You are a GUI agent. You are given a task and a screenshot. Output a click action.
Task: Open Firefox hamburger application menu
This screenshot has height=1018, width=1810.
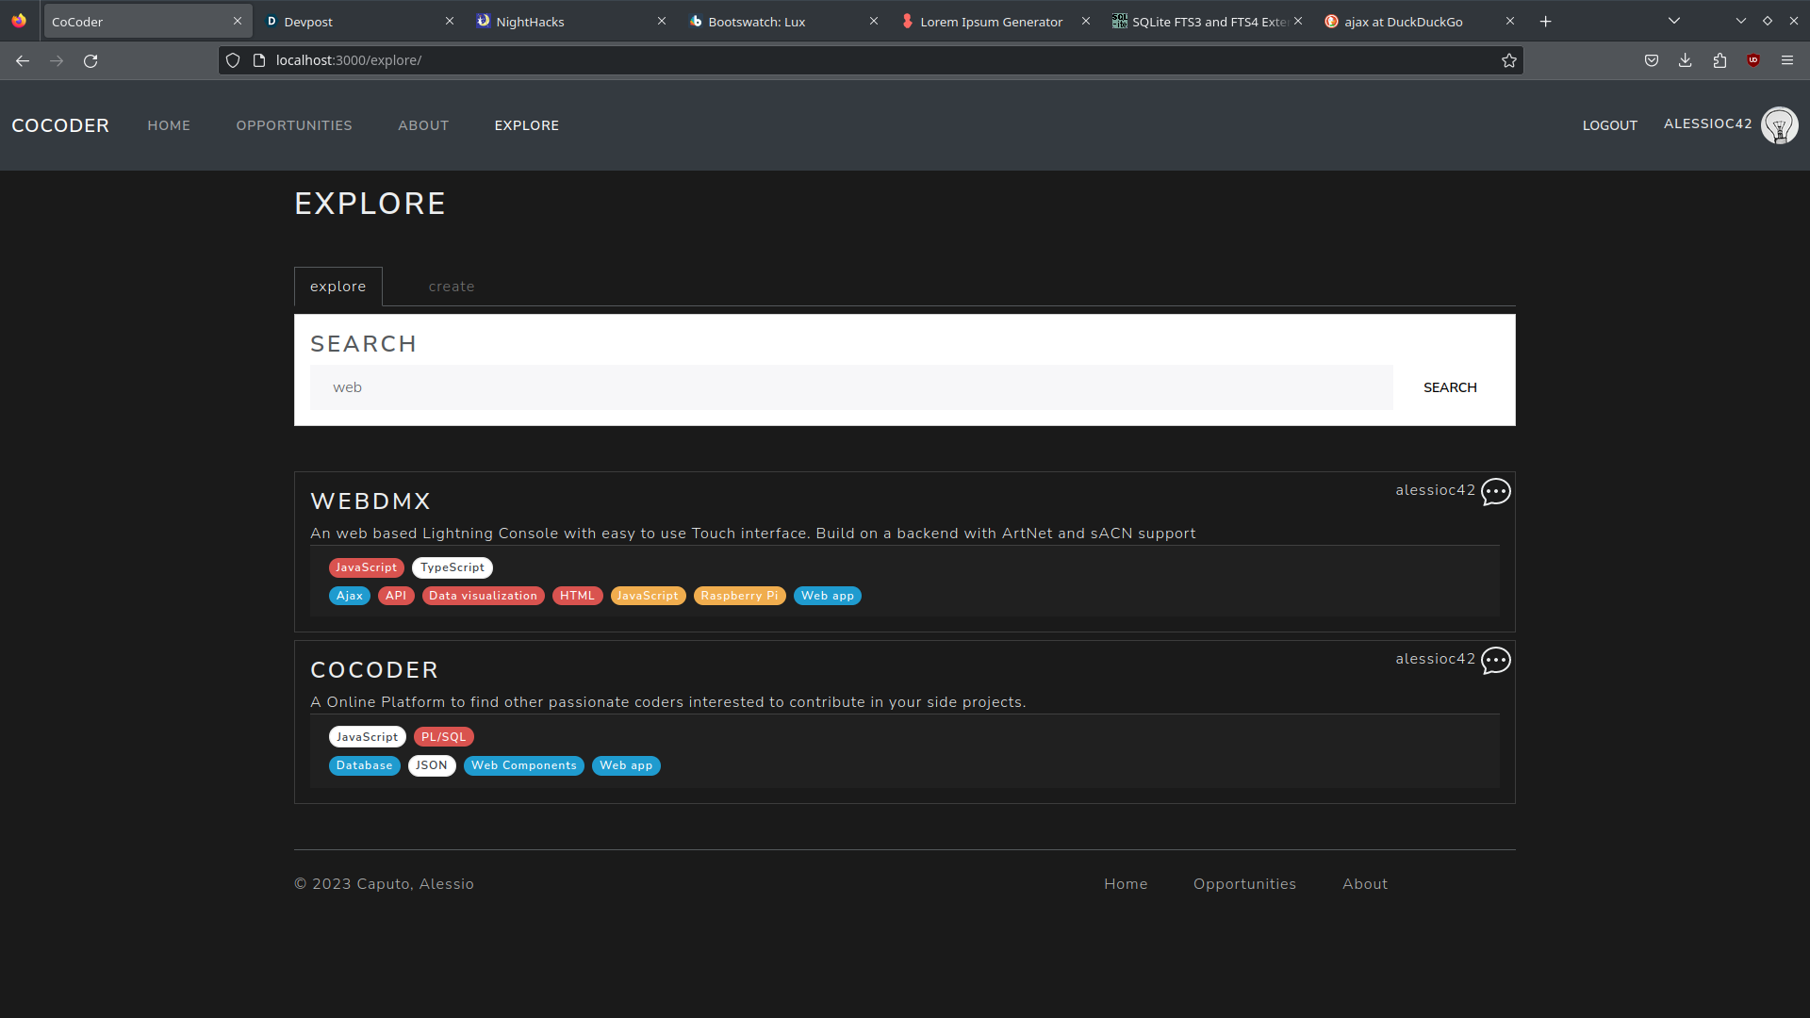pos(1787,61)
